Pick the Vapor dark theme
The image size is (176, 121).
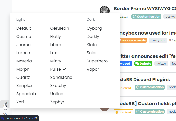tap(93, 69)
